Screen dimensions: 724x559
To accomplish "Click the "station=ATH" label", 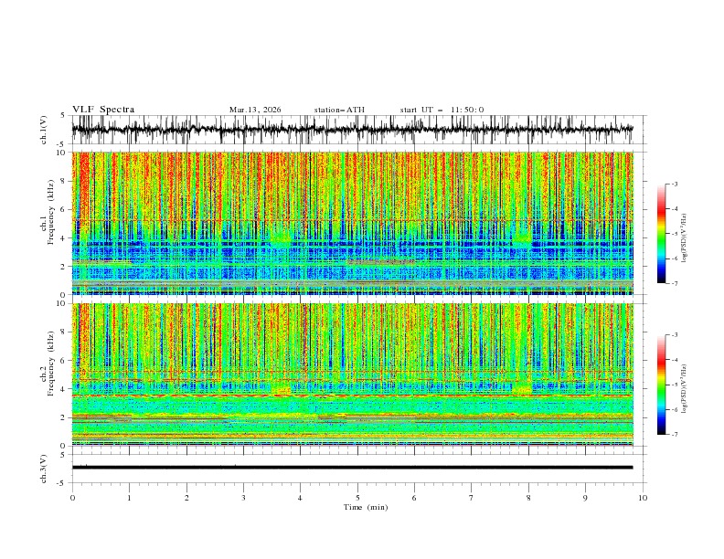I will [x=339, y=110].
